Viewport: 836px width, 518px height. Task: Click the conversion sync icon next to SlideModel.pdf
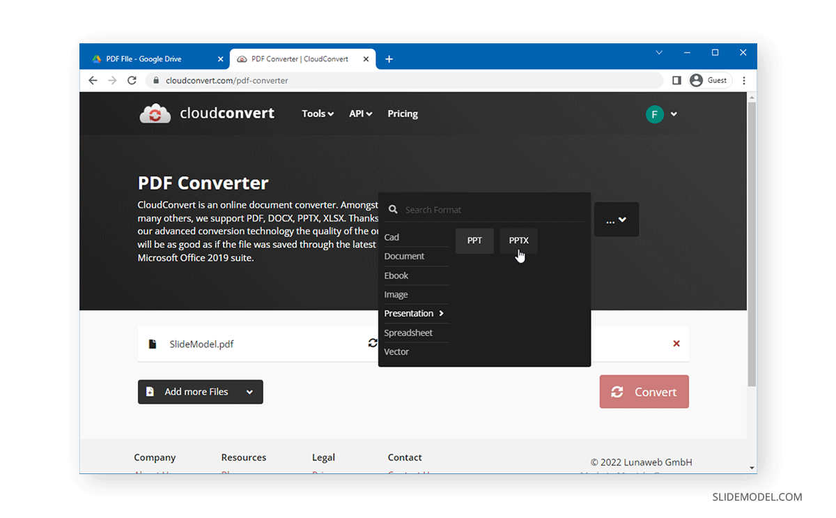tap(373, 343)
